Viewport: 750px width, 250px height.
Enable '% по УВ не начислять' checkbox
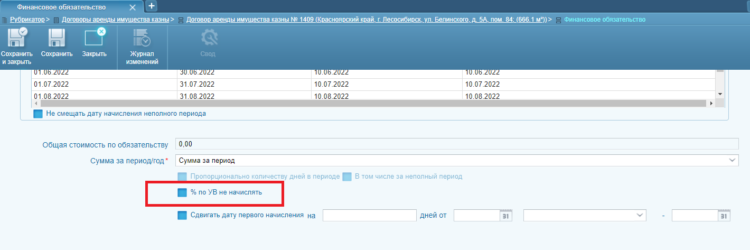pyautogui.click(x=182, y=193)
